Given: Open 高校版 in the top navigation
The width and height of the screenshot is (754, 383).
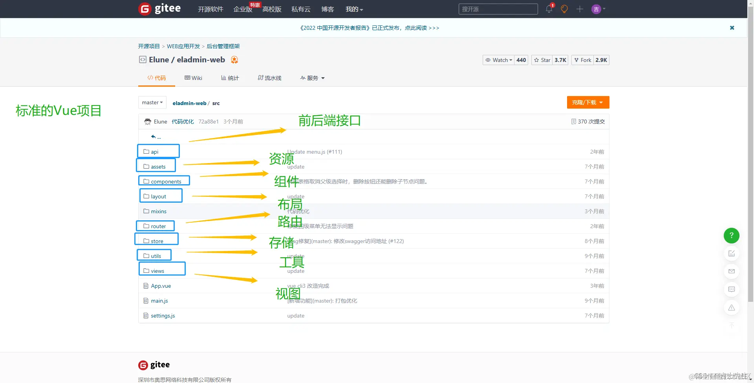Looking at the screenshot, I should (x=272, y=9).
